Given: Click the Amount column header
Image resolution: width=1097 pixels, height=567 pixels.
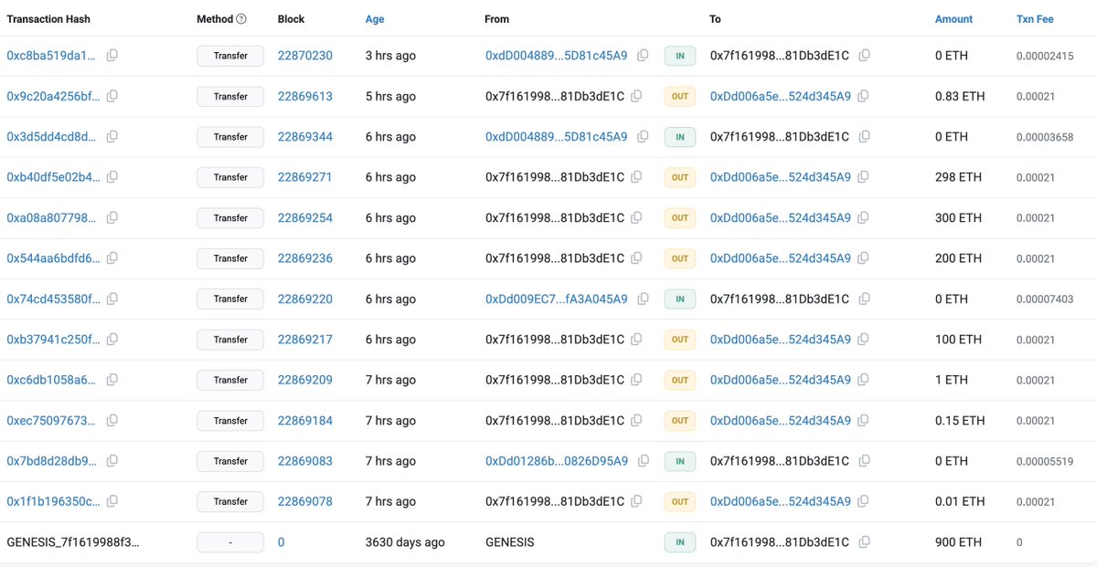Looking at the screenshot, I should [x=953, y=19].
